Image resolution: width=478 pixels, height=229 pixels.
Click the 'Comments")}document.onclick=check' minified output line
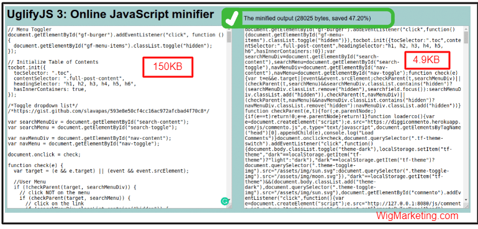click(x=344, y=139)
